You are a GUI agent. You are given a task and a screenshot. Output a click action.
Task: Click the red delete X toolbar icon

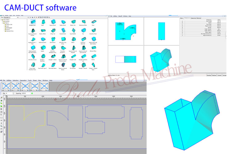coord(37,17)
